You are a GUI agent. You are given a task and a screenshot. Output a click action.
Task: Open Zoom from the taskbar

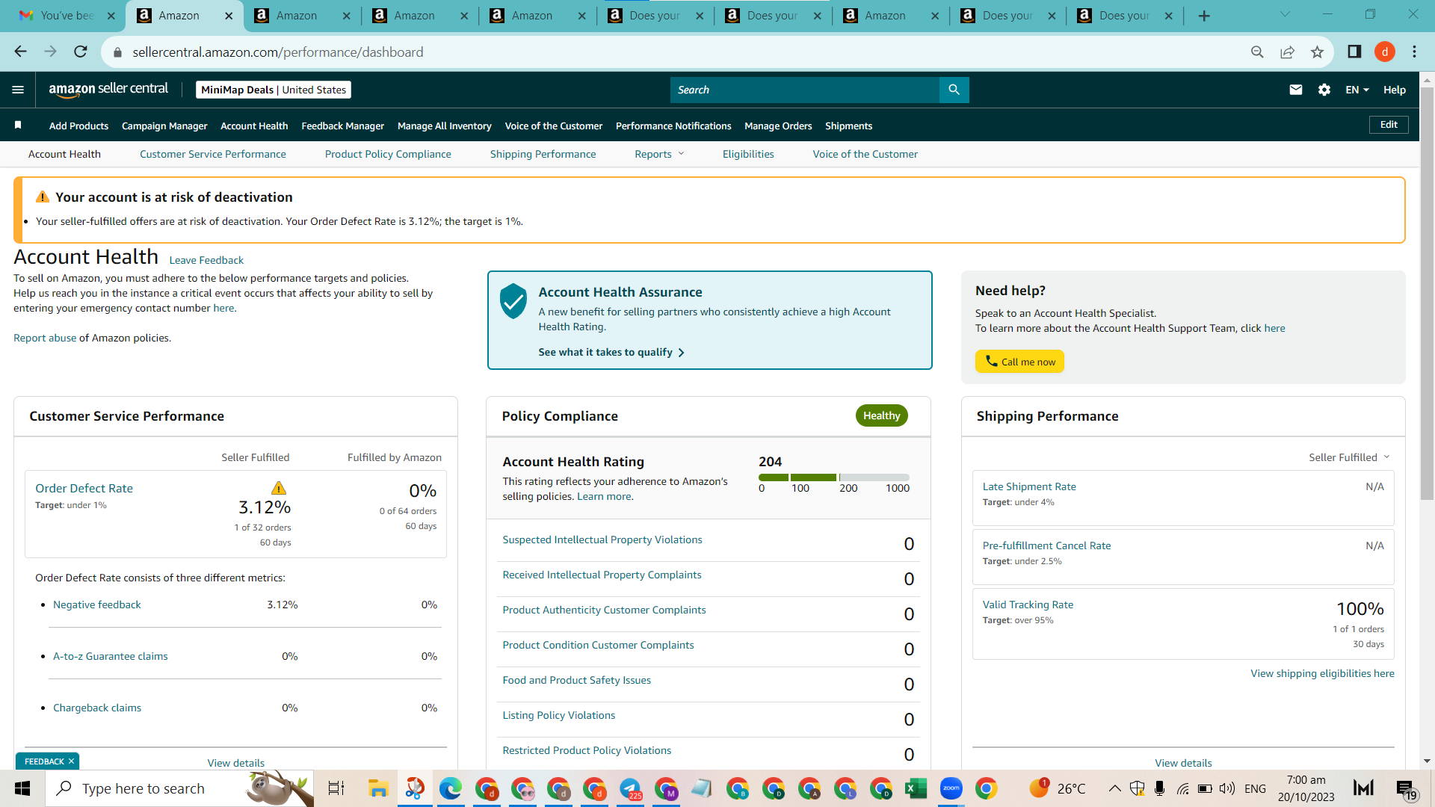[951, 788]
